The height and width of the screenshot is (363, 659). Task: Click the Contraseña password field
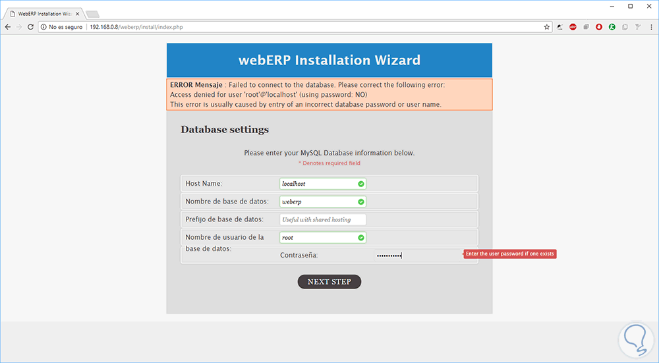click(417, 256)
